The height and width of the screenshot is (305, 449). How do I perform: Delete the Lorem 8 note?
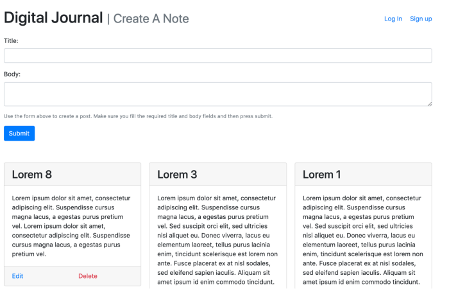pyautogui.click(x=88, y=276)
